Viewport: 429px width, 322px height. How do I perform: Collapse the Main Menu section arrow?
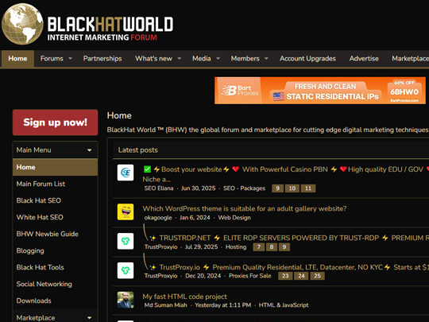click(90, 150)
